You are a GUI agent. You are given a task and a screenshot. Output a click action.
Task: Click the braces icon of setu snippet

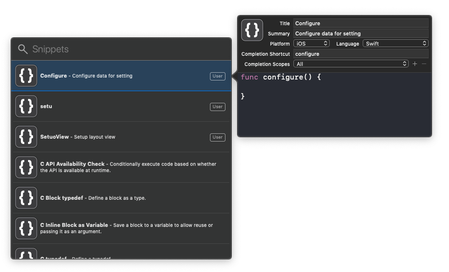tap(26, 106)
